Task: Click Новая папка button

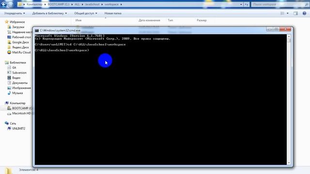Action: 113,13
